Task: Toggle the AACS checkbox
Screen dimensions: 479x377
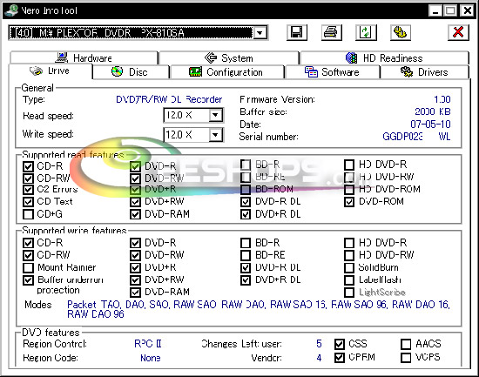Action: pyautogui.click(x=406, y=344)
